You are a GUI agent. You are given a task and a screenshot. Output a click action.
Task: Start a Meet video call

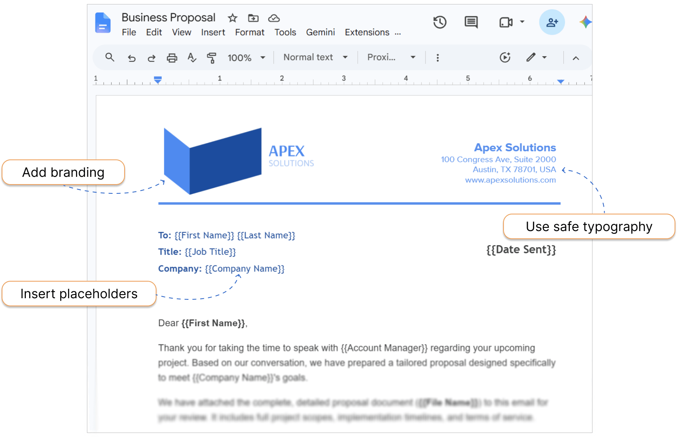pyautogui.click(x=506, y=22)
